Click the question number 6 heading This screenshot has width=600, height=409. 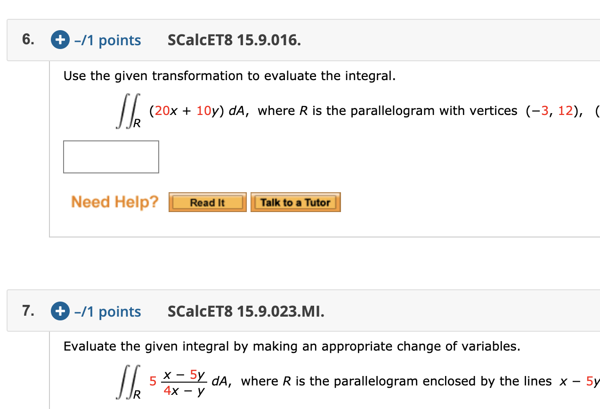coord(27,40)
